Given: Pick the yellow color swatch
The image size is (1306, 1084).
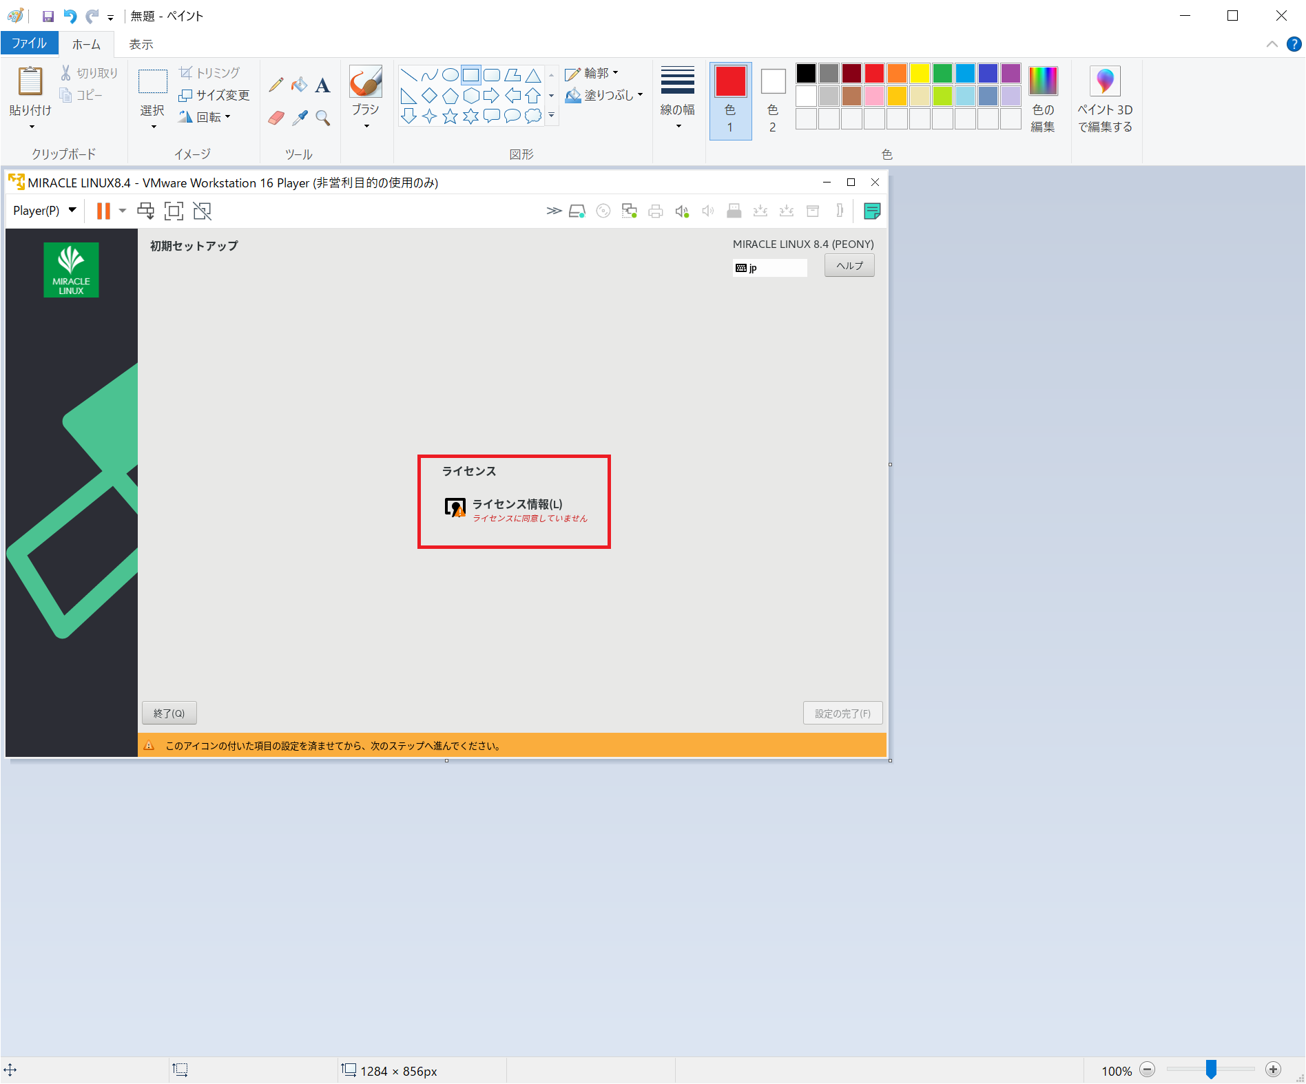Looking at the screenshot, I should tap(920, 73).
